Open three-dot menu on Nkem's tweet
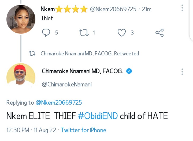 coord(182,8)
